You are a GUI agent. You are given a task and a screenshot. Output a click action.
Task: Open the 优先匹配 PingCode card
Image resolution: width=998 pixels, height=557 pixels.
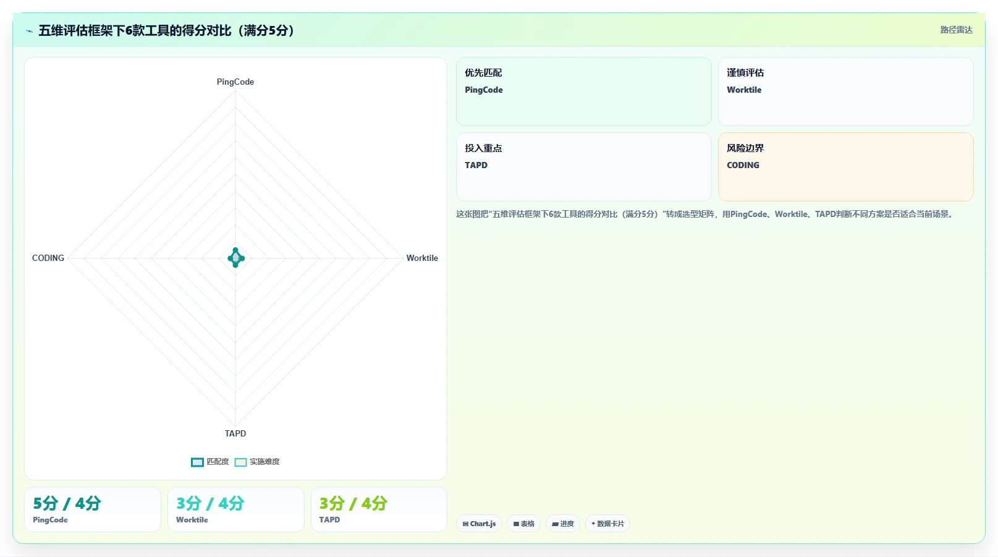tap(584, 91)
